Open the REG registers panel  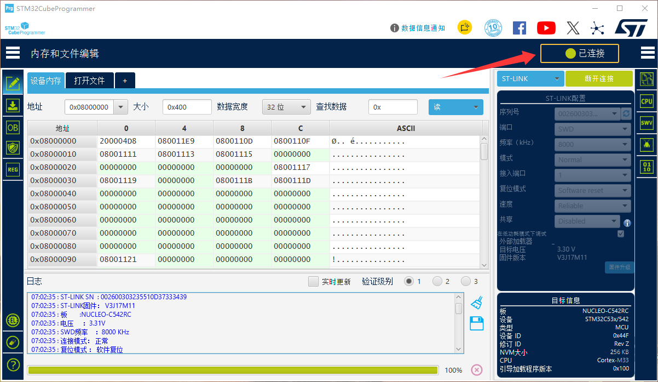tap(13, 169)
